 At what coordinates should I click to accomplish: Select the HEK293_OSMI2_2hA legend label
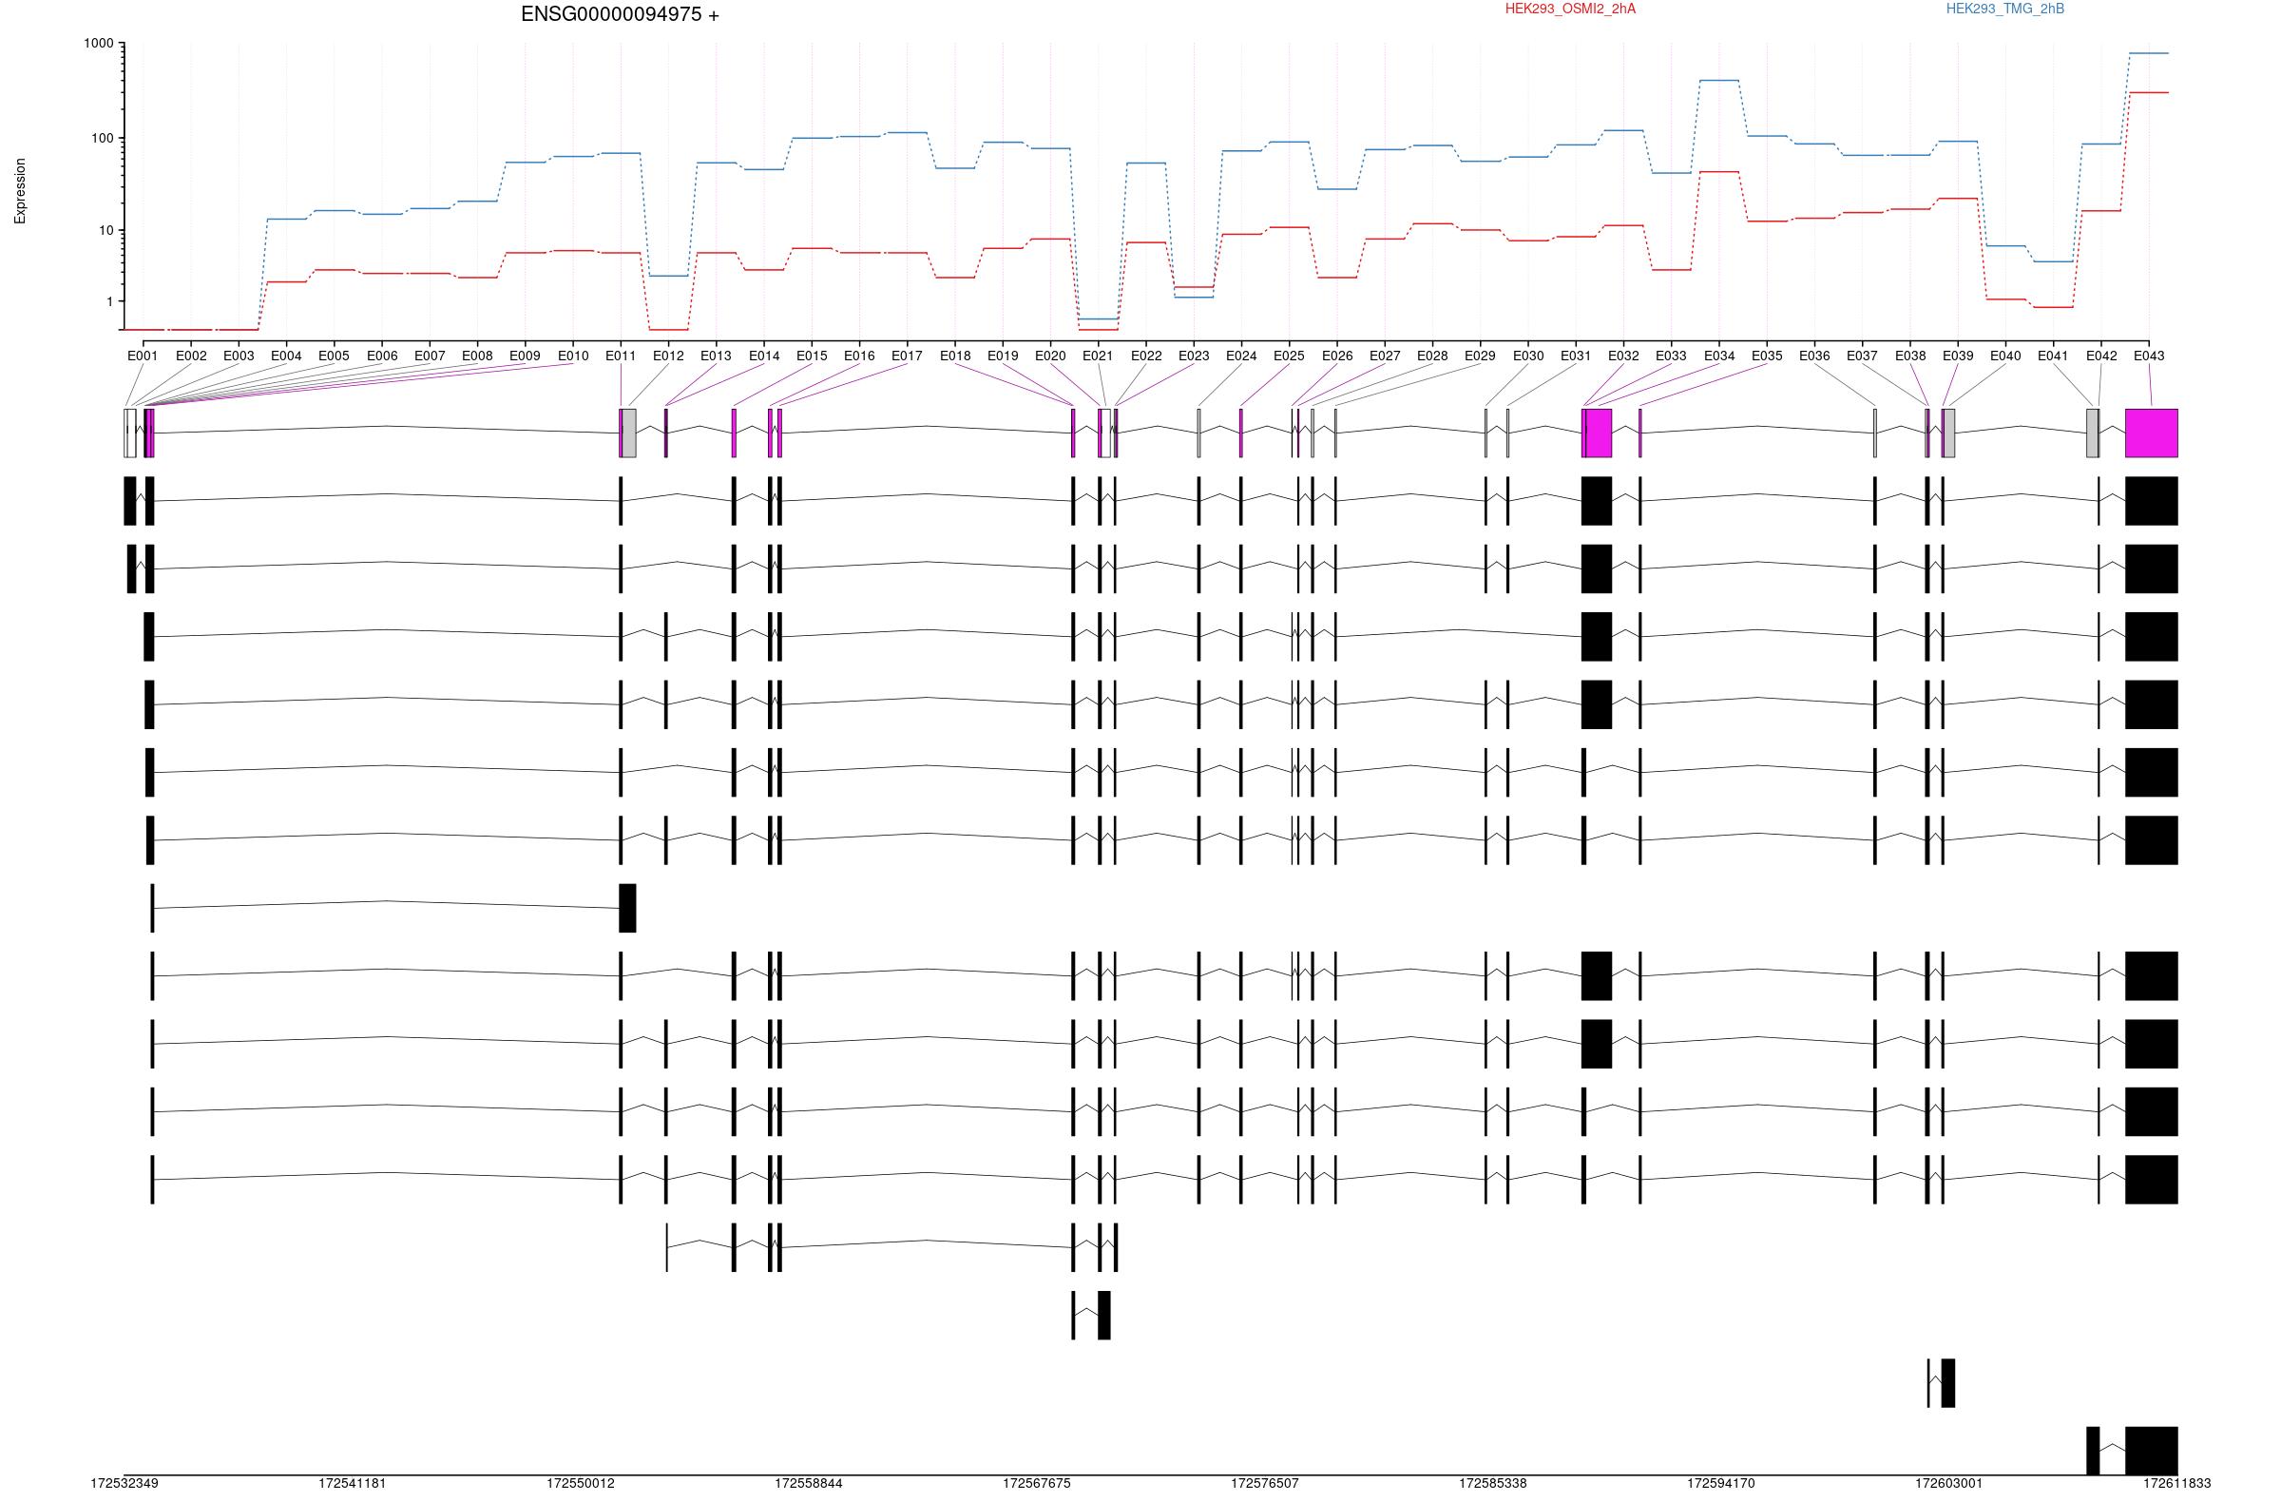pyautogui.click(x=1570, y=9)
